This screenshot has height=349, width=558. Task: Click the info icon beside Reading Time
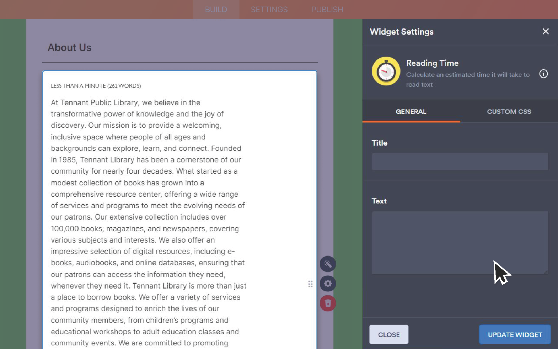pyautogui.click(x=543, y=74)
